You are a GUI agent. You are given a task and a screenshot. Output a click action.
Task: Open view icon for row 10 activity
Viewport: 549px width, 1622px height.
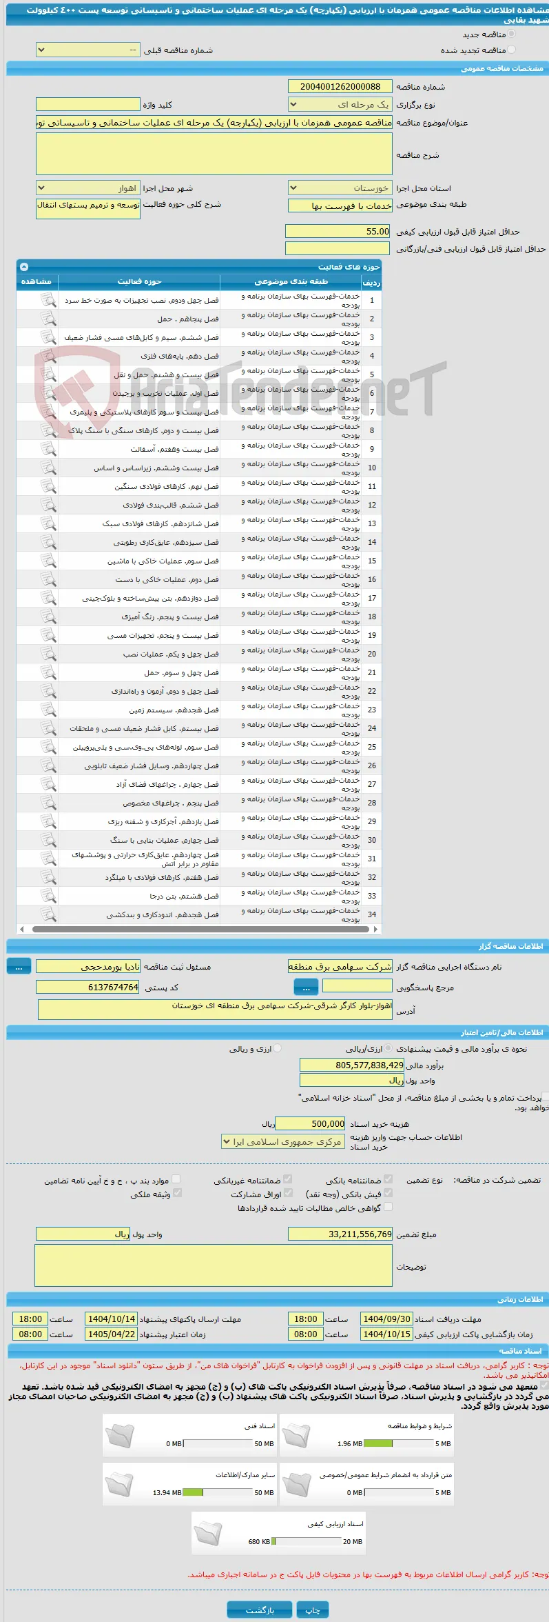click(x=48, y=468)
